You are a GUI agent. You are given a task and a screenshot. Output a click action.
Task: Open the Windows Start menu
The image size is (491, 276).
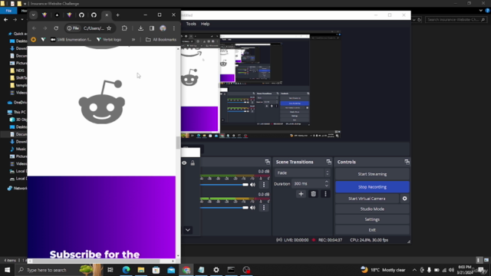click(x=7, y=270)
